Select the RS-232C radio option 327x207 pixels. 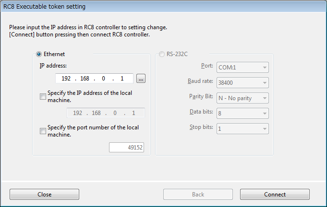pos(161,54)
